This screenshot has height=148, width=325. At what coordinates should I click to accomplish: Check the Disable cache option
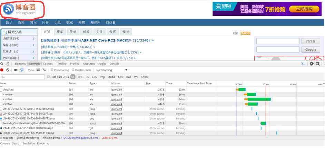click(73, 70)
